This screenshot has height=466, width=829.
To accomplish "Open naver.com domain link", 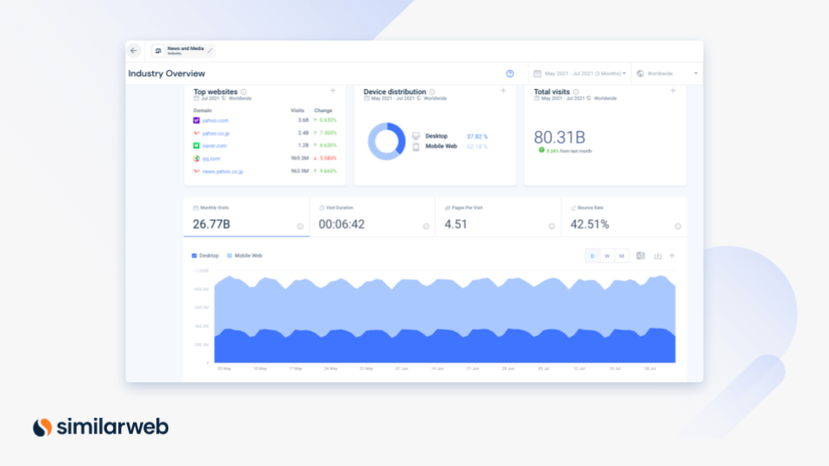I will (x=214, y=146).
